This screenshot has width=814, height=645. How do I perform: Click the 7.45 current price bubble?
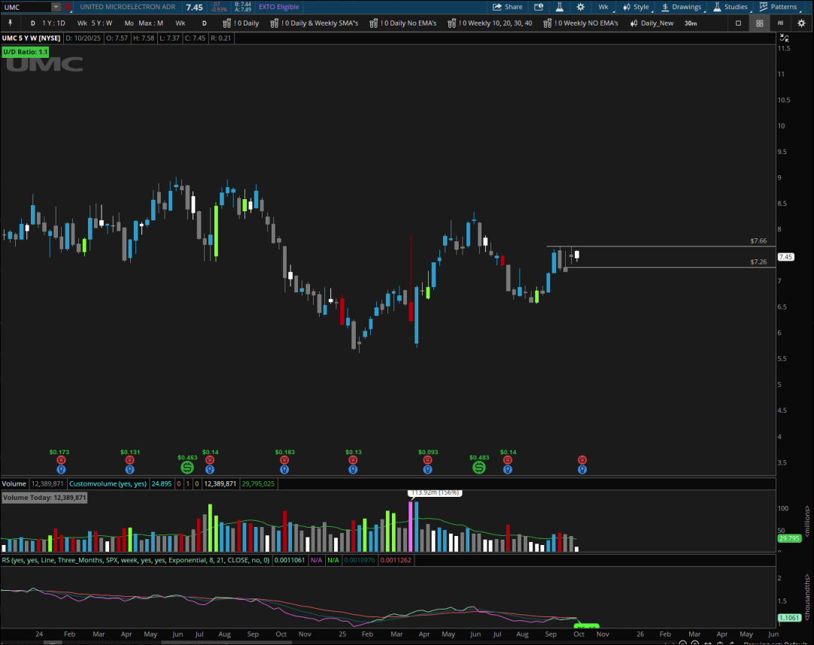[786, 257]
